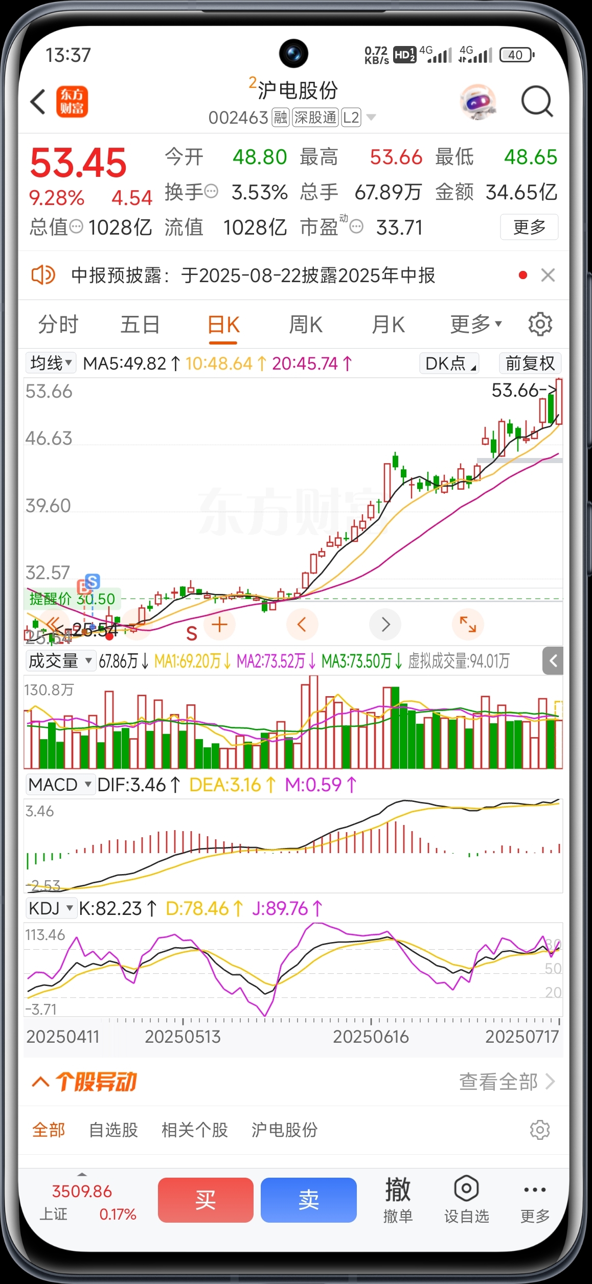This screenshot has width=592, height=1284.
Task: Open the robot assistant avatar
Action: pyautogui.click(x=477, y=102)
